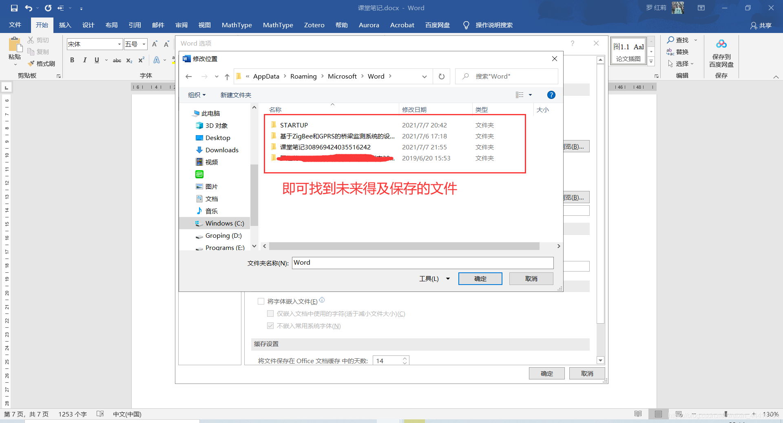Click 取消 in modify location dialog
The height and width of the screenshot is (423, 783).
[531, 279]
